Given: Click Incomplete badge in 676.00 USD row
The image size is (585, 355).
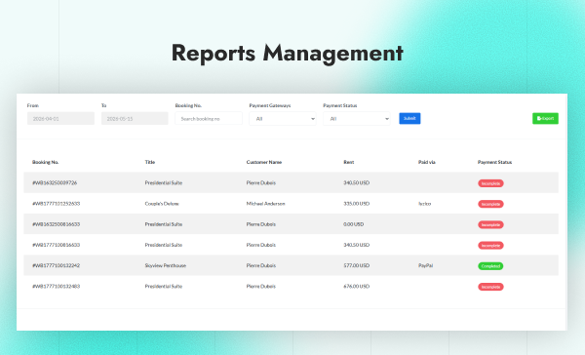Looking at the screenshot, I should pyautogui.click(x=490, y=287).
